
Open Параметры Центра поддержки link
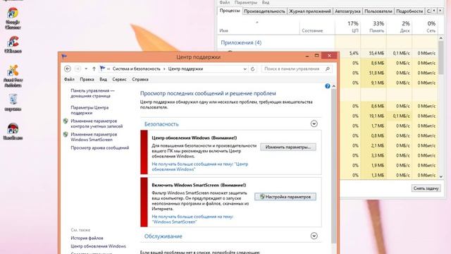[89, 110]
